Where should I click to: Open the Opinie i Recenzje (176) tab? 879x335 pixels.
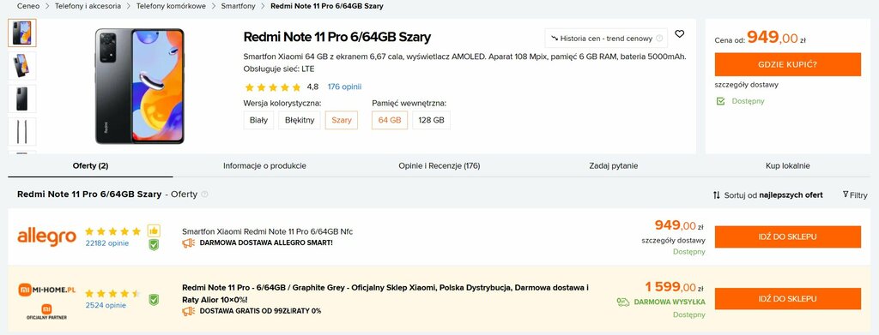coord(439,166)
